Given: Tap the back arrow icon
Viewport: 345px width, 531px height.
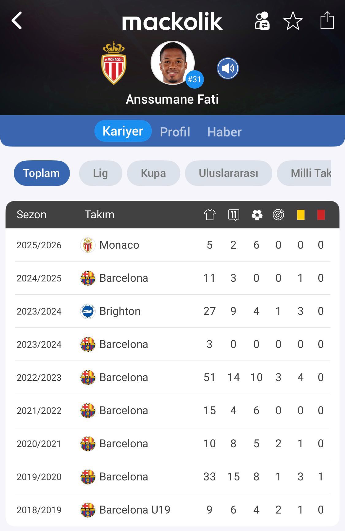Looking at the screenshot, I should pyautogui.click(x=17, y=21).
